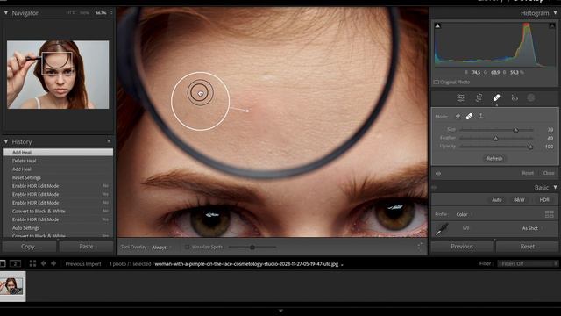Choose Clone stamp mode icon
561x316 pixels.
[481, 116]
